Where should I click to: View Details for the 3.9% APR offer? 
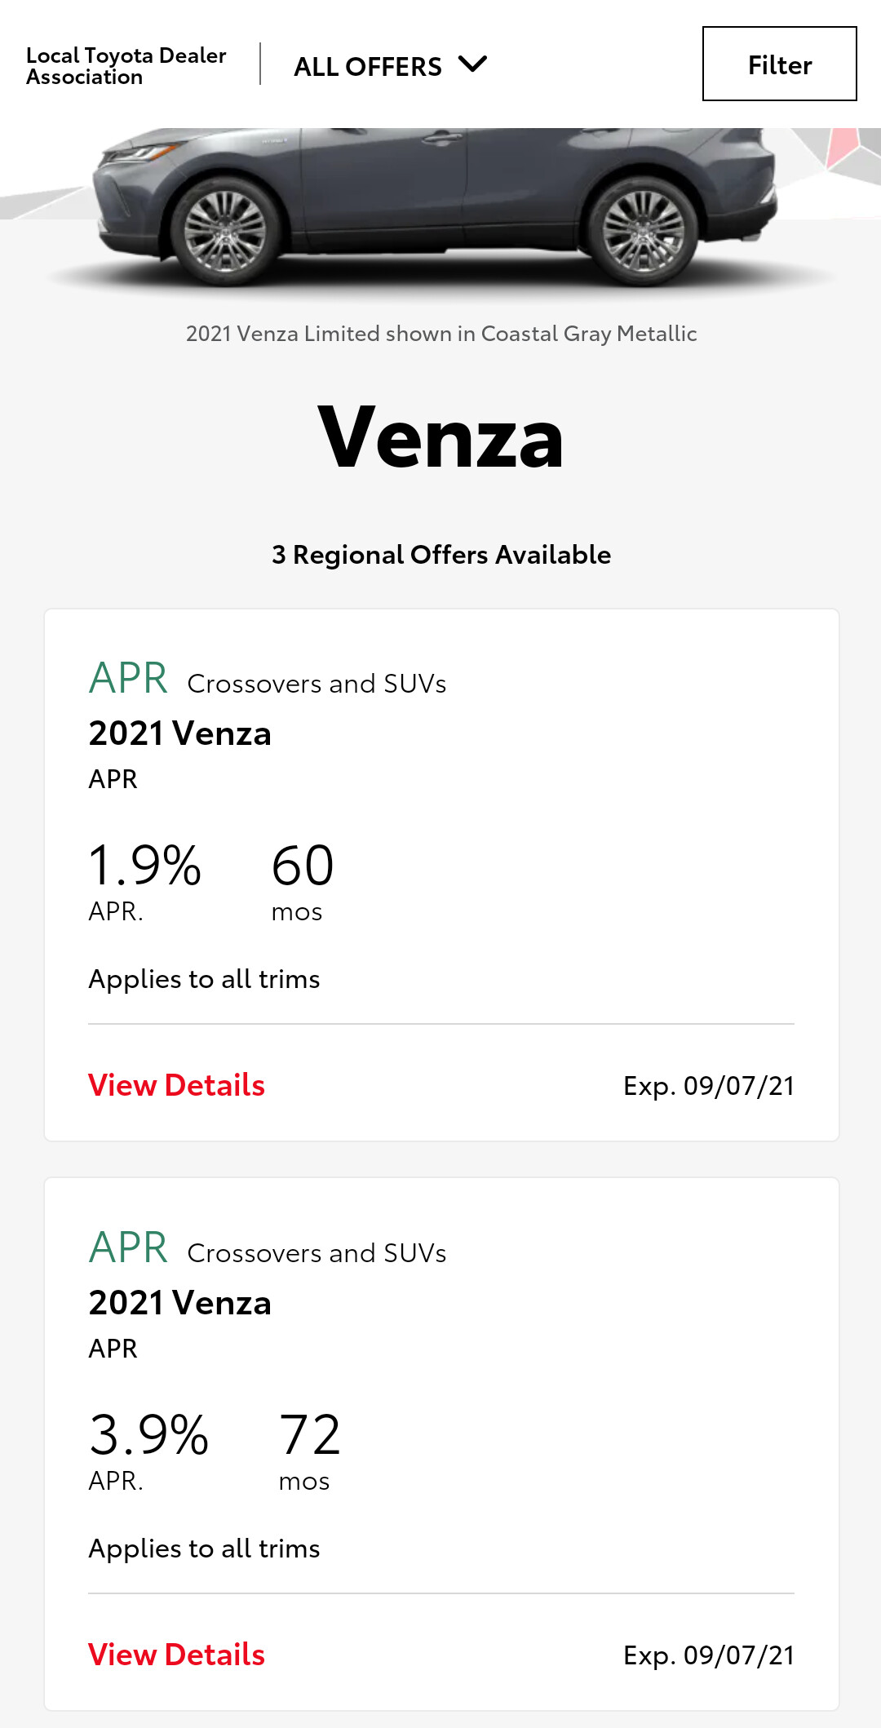tap(176, 1655)
